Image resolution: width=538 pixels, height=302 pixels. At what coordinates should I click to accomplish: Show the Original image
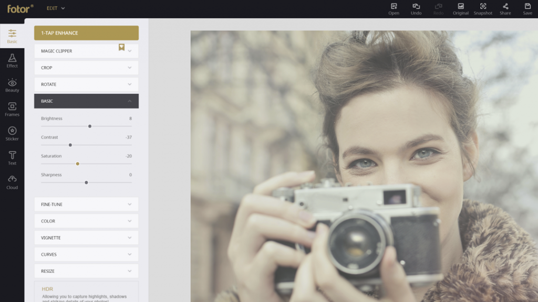[460, 9]
